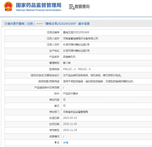This screenshot has height=147, width=152.
Task: Select expiry date 2025-11-29
Action: click(x=70, y=130)
